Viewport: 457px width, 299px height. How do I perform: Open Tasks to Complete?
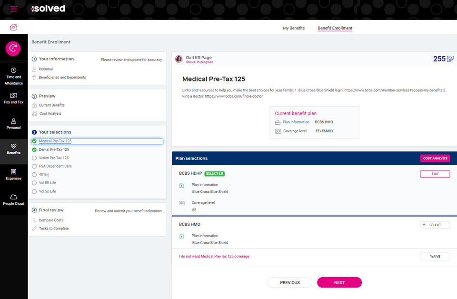coord(54,229)
